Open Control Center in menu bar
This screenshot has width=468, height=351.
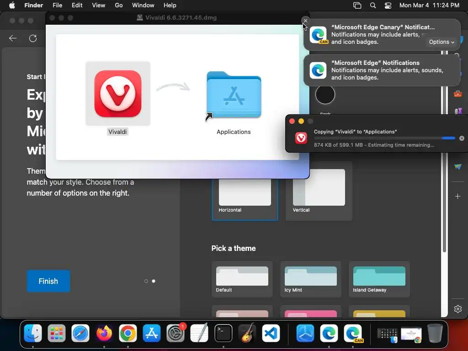388,5
